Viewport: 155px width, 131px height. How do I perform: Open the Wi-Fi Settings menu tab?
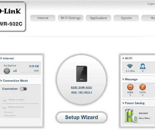pyautogui.click(x=71, y=18)
